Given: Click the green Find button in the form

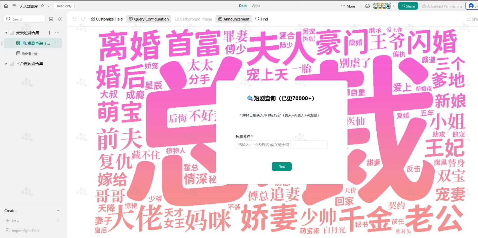Looking at the screenshot, I should pos(282,166).
